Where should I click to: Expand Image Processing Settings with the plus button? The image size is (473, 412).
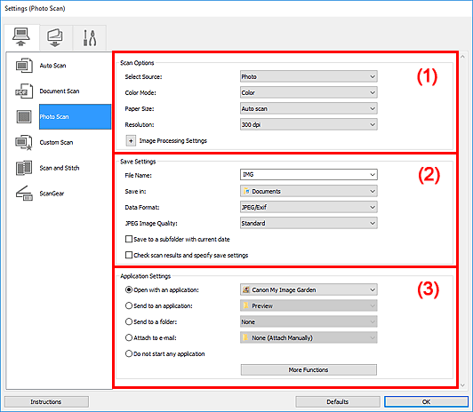(131, 141)
